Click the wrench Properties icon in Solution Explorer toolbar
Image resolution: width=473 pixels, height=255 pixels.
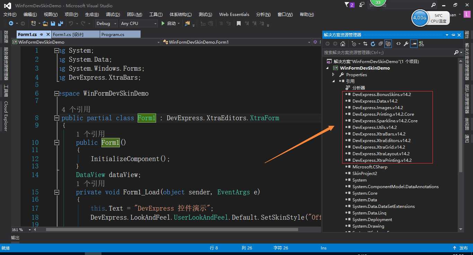(x=406, y=44)
